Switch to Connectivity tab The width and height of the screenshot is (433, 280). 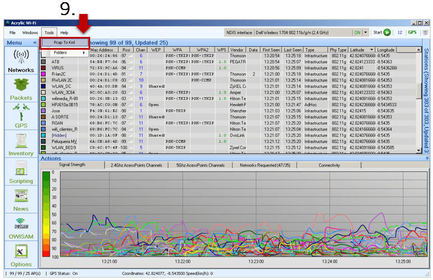pyautogui.click(x=329, y=165)
